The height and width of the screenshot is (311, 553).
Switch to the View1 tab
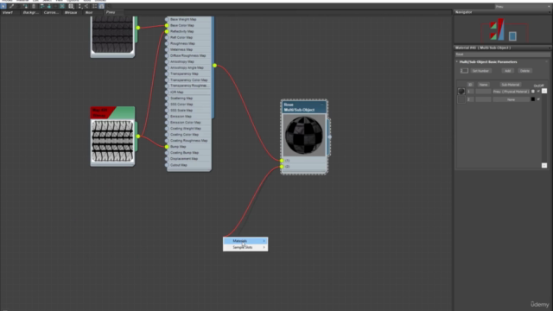coord(8,12)
